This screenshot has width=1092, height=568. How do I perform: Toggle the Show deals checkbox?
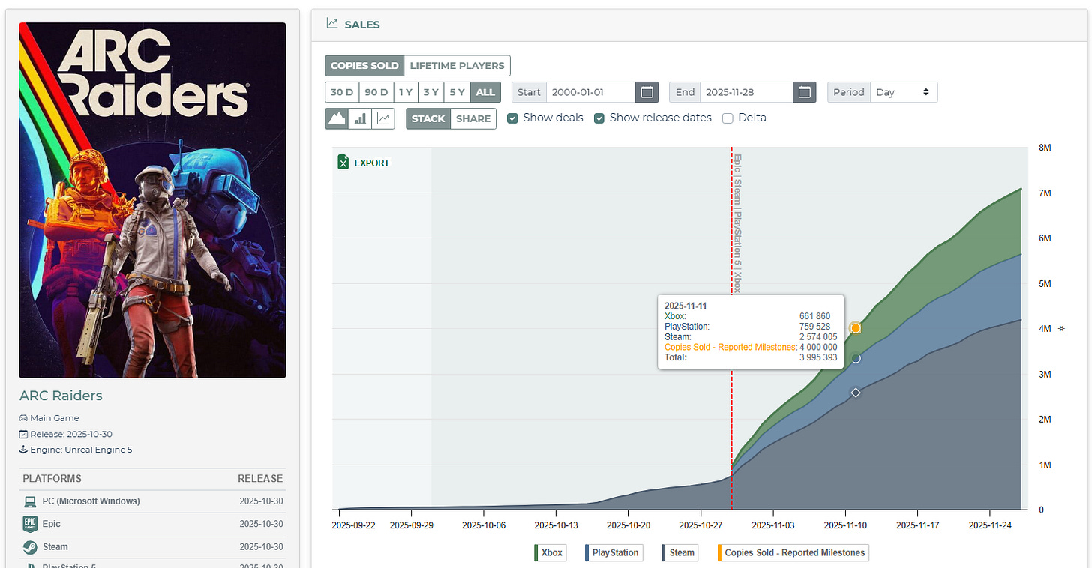point(512,118)
